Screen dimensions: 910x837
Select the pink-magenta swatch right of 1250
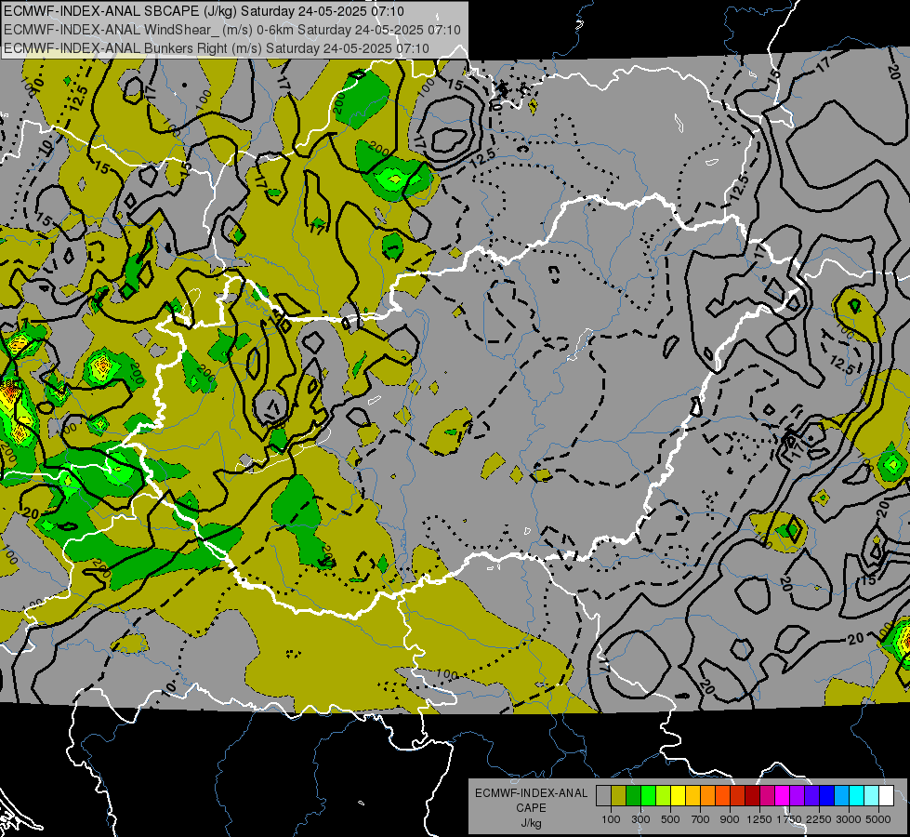click(767, 795)
